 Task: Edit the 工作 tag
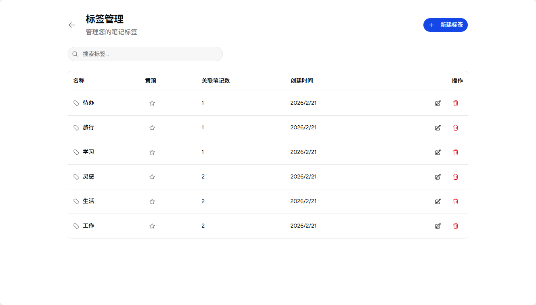438,226
